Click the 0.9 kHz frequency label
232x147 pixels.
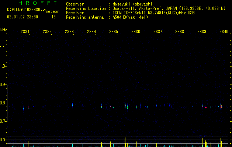coord(3,85)
